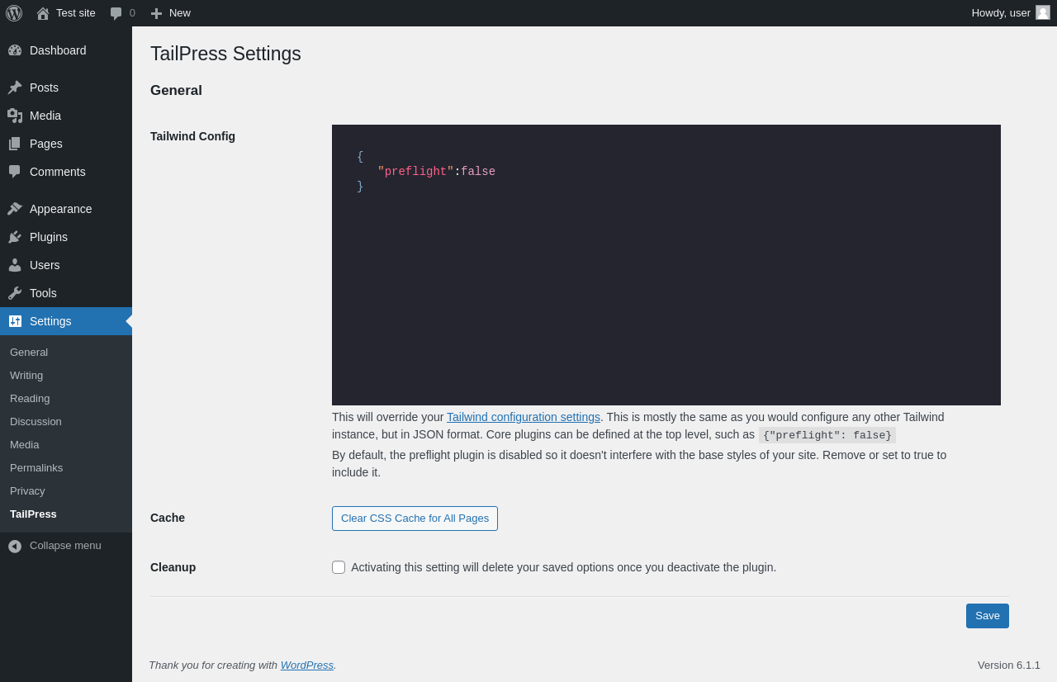Select the Permalinks settings submenu
The image size is (1057, 682).
36,467
